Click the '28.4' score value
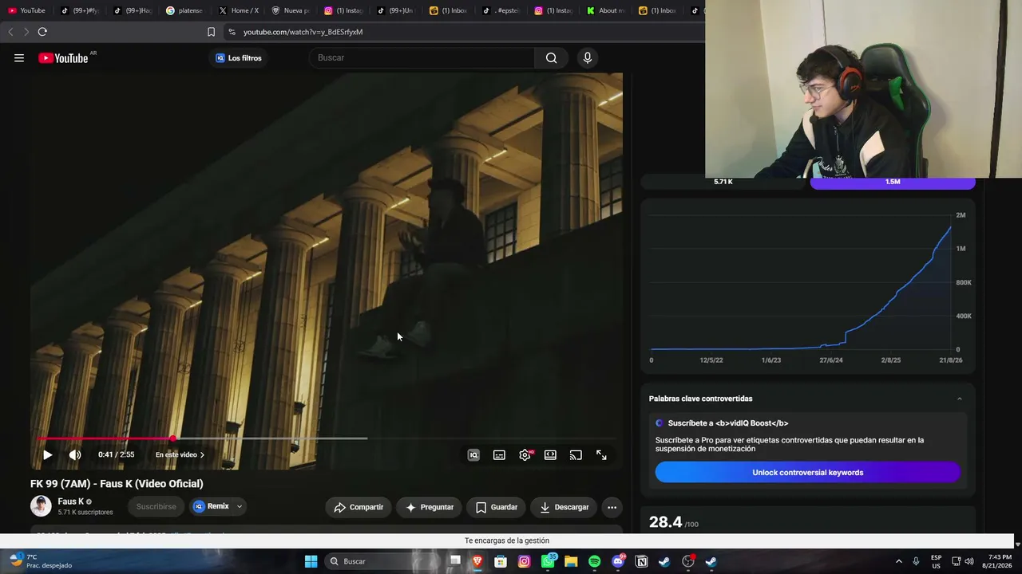The width and height of the screenshot is (1022, 574). (666, 522)
